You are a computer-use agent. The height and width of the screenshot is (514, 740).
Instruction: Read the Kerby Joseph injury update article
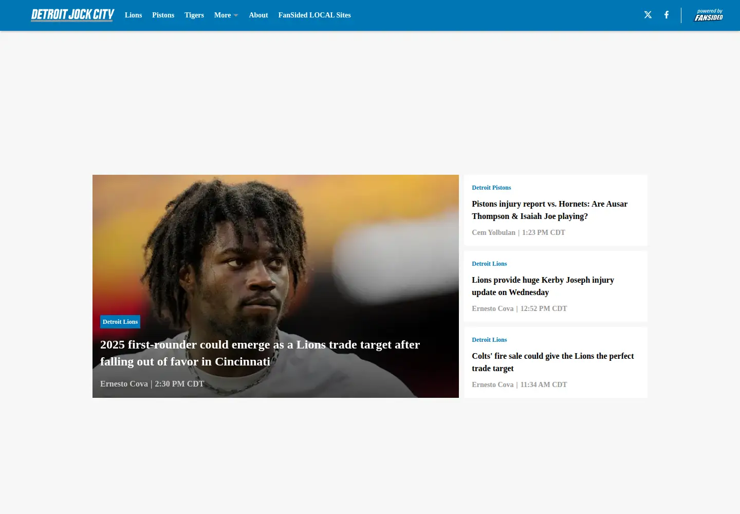click(543, 286)
